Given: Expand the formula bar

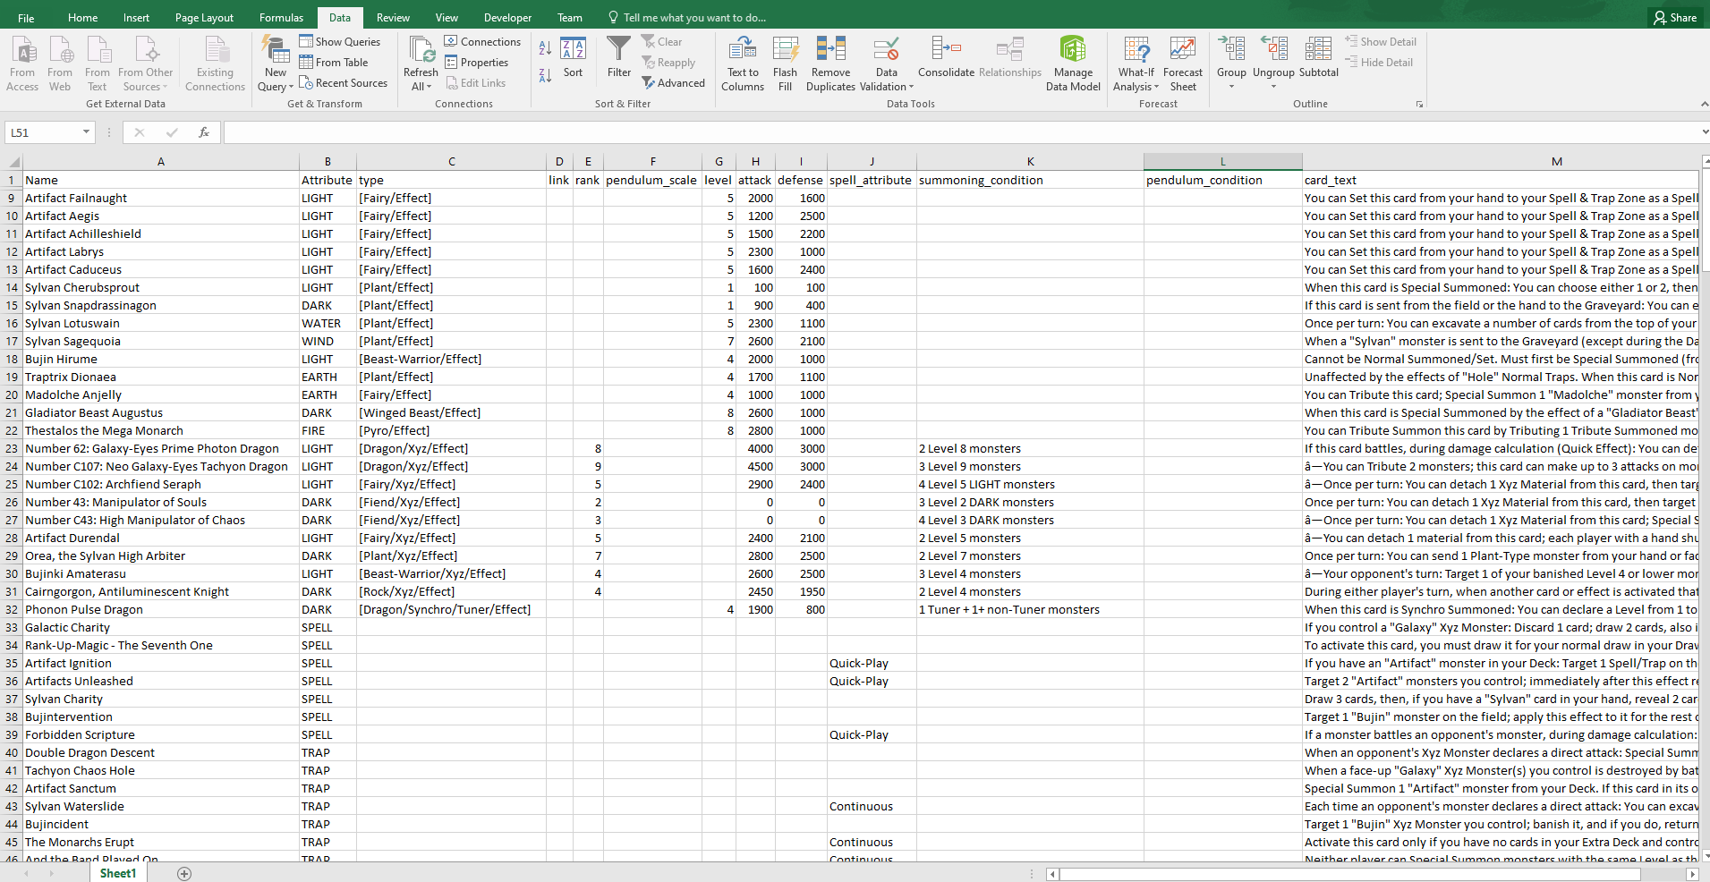Looking at the screenshot, I should pyautogui.click(x=1704, y=132).
